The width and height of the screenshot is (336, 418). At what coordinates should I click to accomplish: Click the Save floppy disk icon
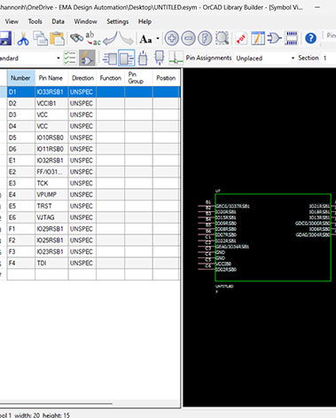click(x=5, y=38)
